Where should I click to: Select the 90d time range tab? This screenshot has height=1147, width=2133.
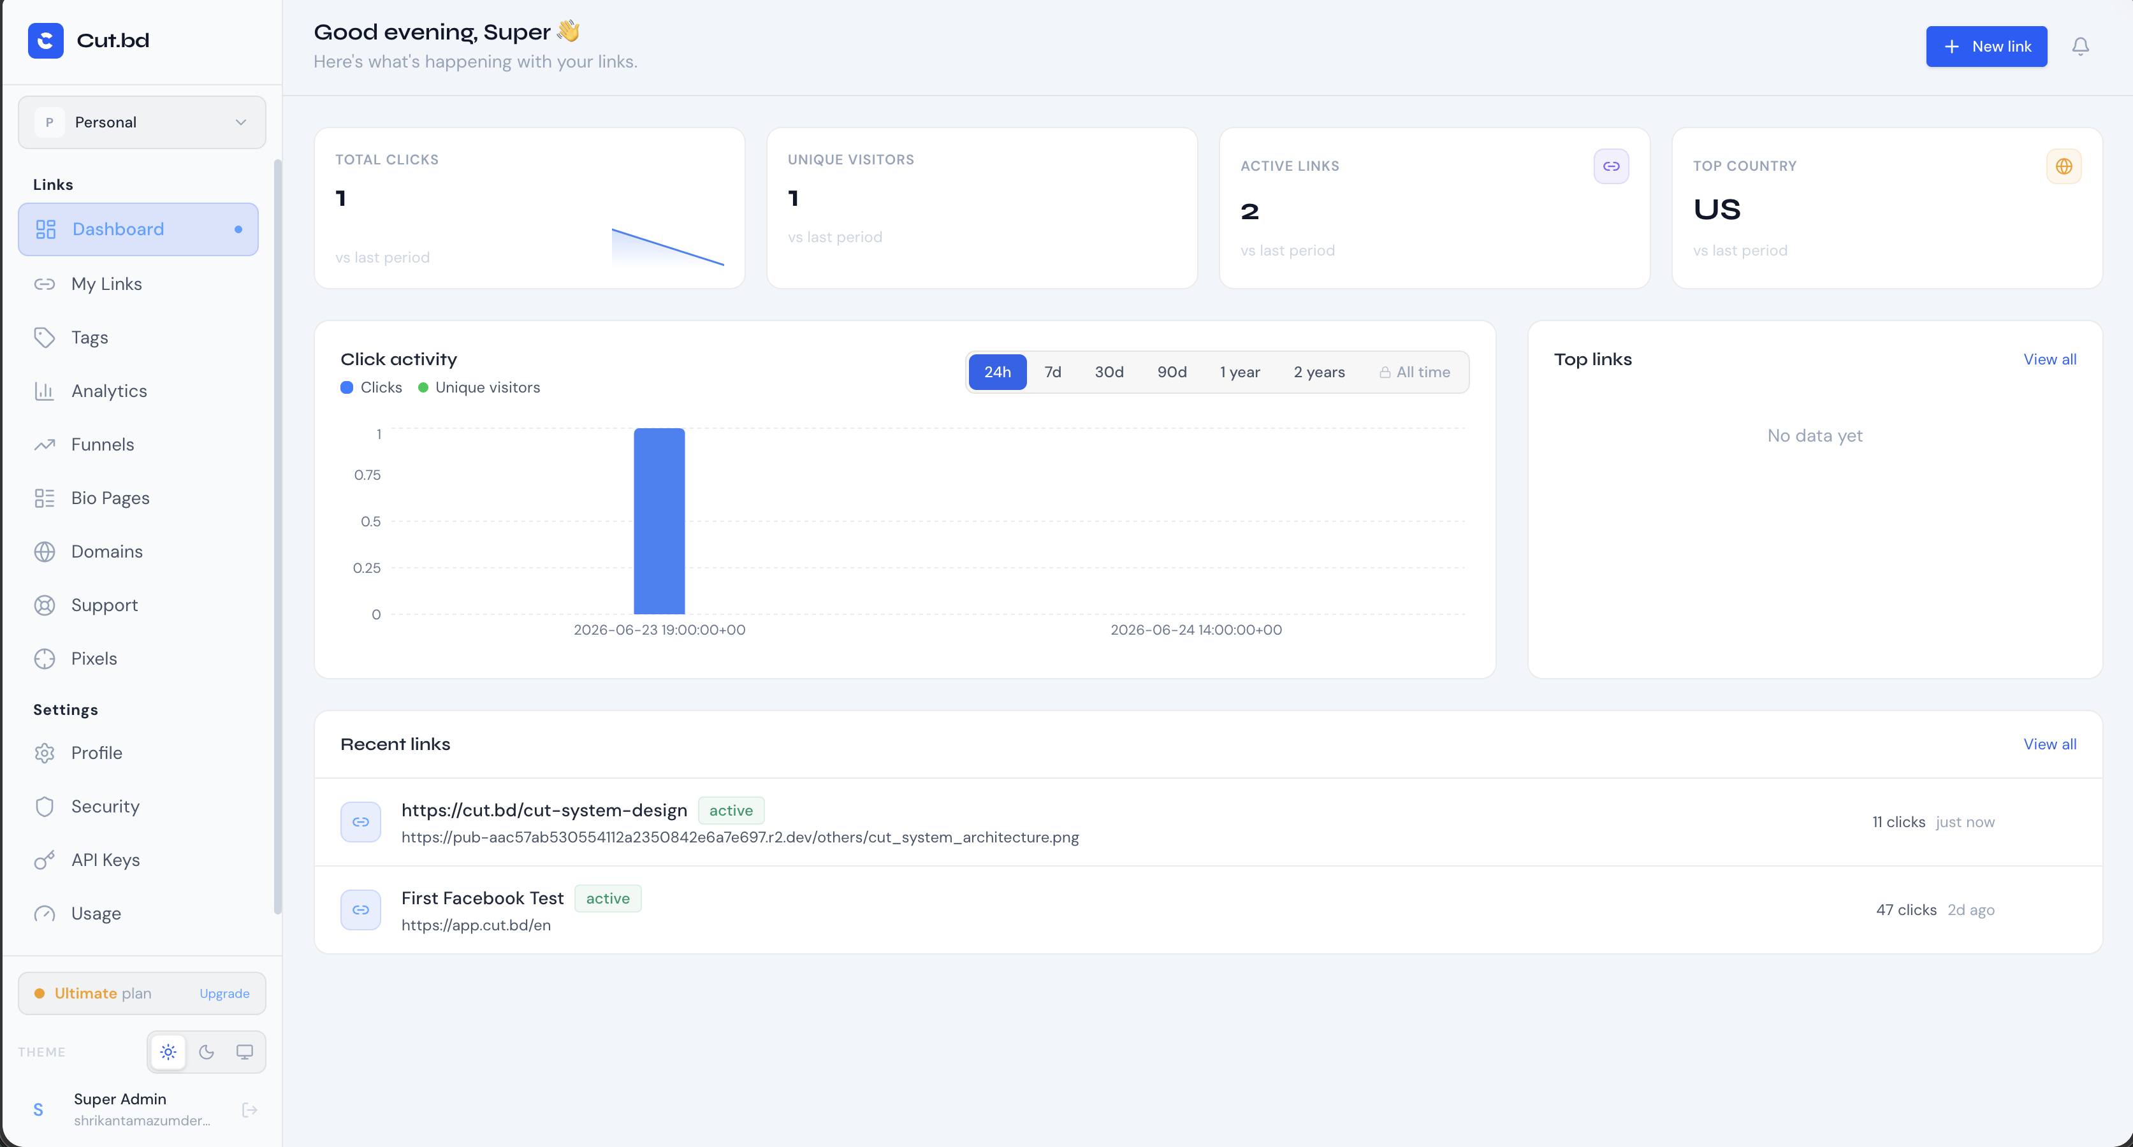(1172, 372)
